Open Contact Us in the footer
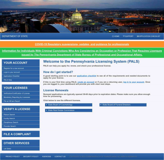 pyautogui.click(x=60, y=156)
